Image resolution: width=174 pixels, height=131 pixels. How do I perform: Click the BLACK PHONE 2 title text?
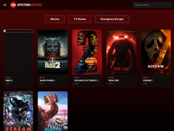(x=47, y=81)
